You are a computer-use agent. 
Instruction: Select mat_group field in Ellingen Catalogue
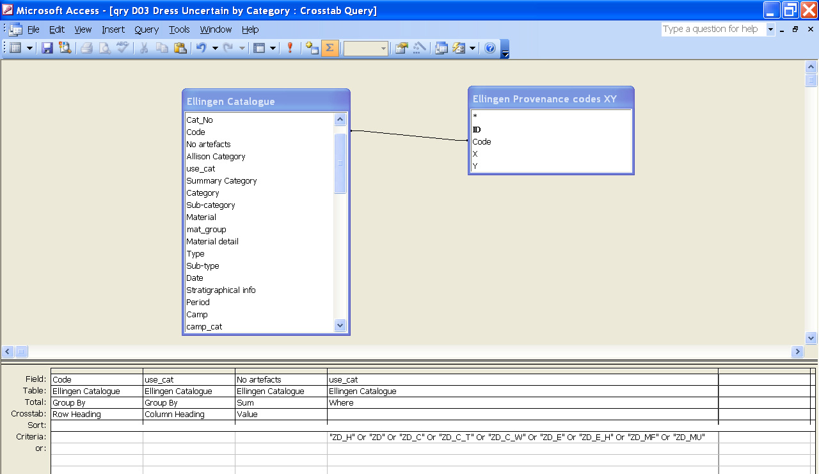[206, 229]
